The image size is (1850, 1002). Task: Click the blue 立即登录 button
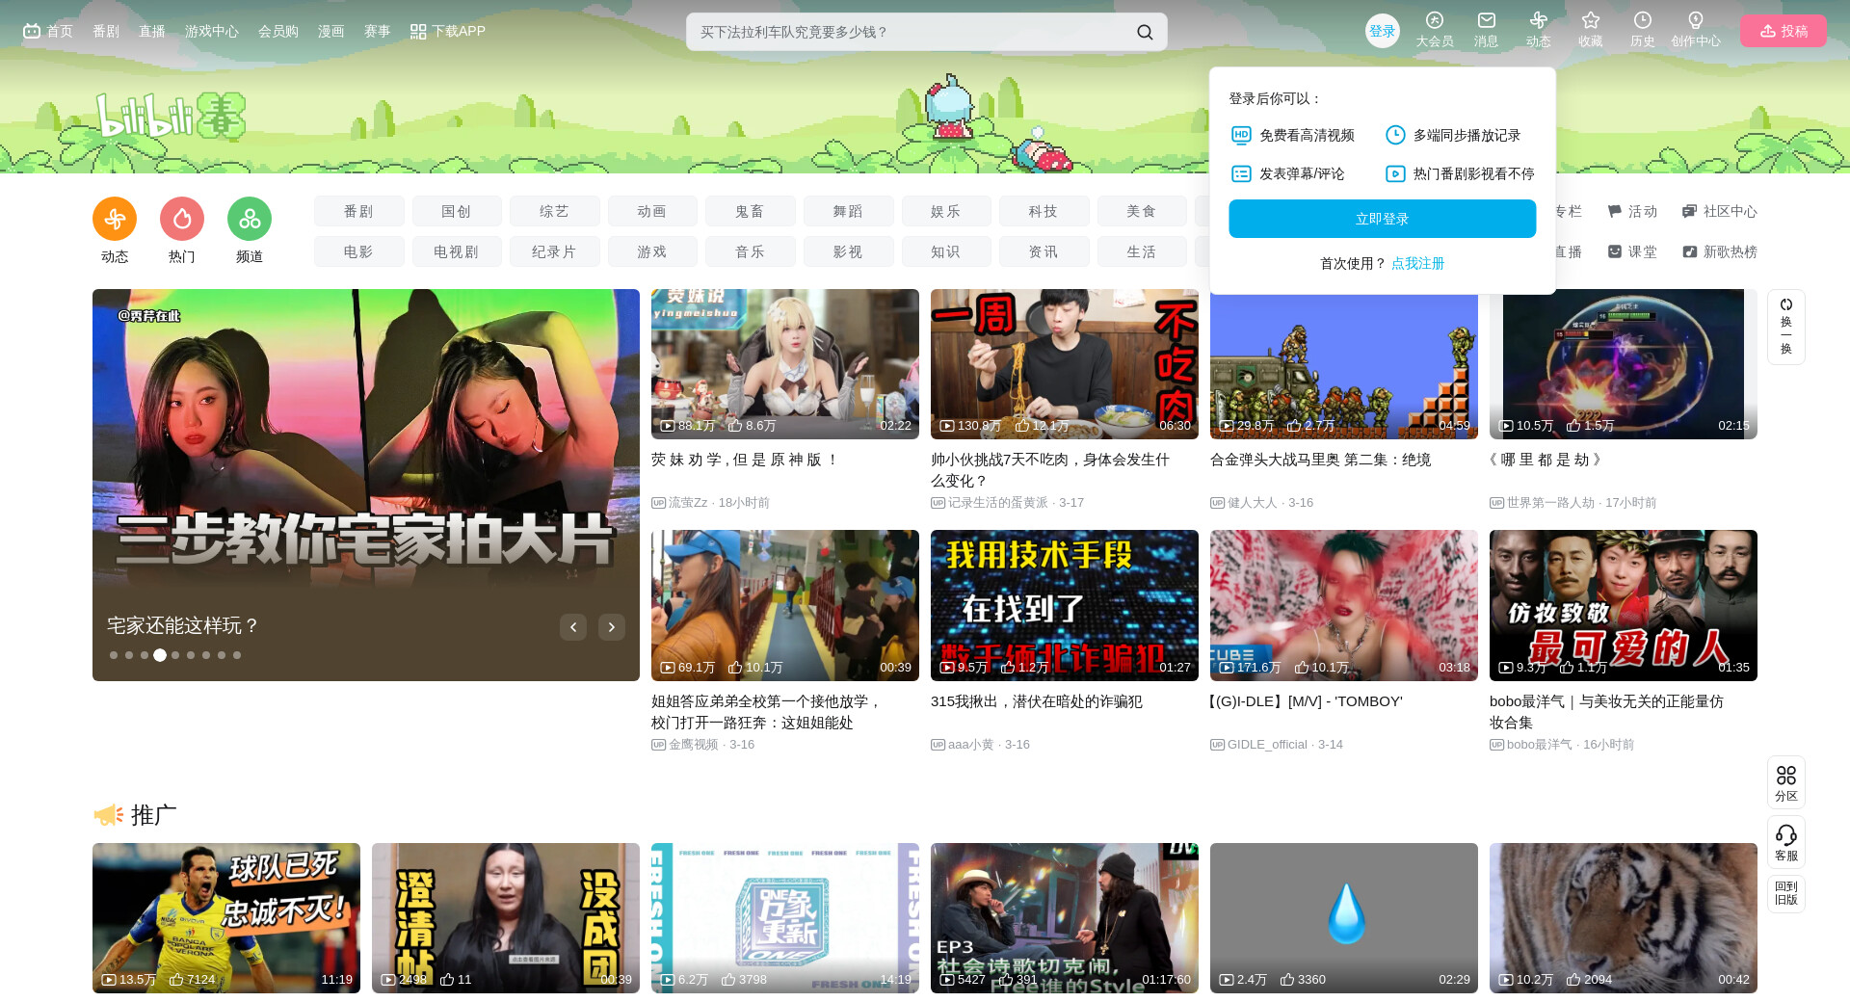coord(1382,219)
